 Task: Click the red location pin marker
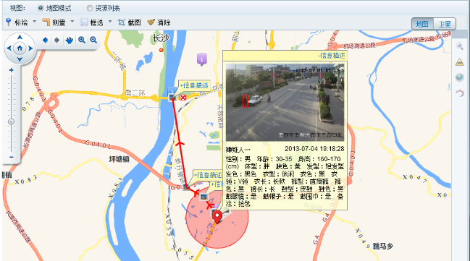coord(217,216)
